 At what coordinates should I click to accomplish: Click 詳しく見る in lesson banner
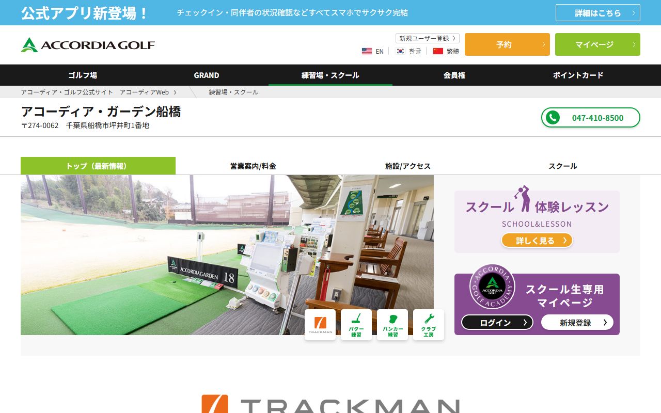[x=537, y=240]
